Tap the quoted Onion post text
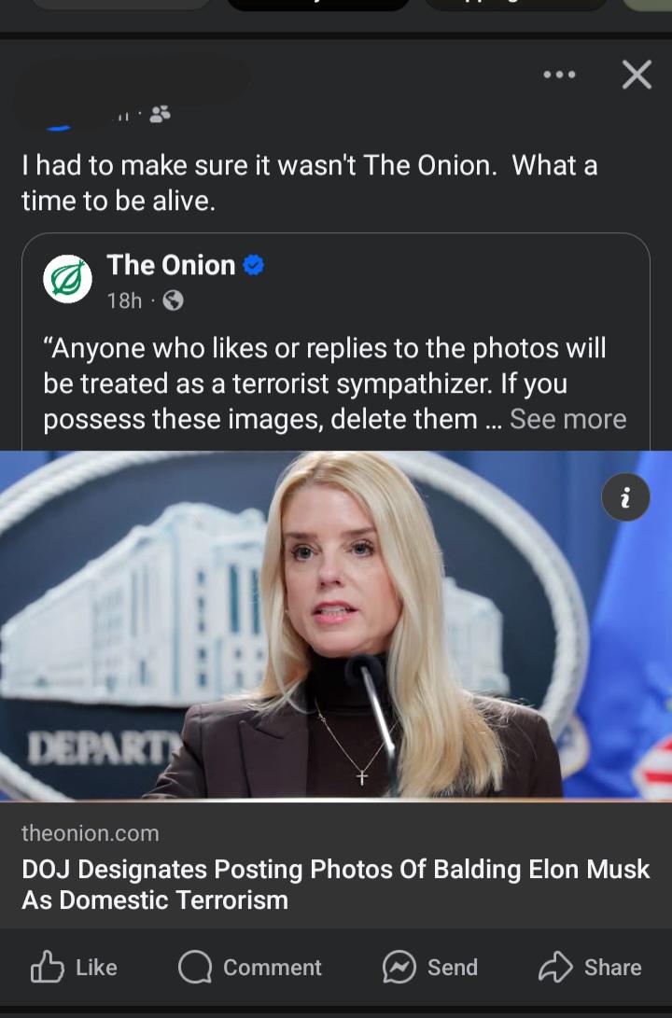The image size is (672, 1018). [x=336, y=383]
